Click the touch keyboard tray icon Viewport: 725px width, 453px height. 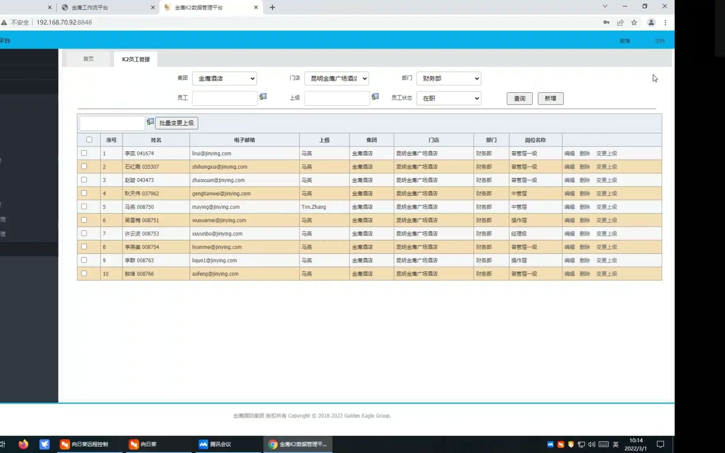603,444
